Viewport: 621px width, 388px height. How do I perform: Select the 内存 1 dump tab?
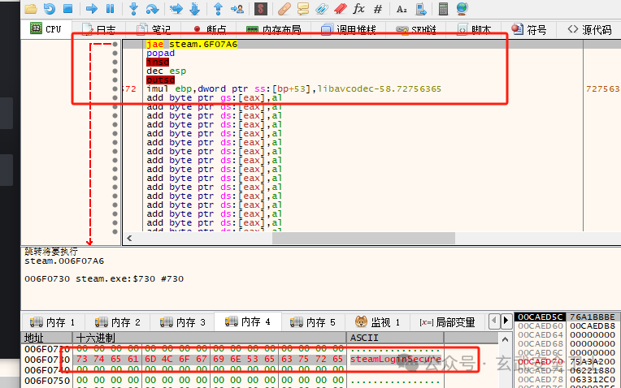(52, 322)
